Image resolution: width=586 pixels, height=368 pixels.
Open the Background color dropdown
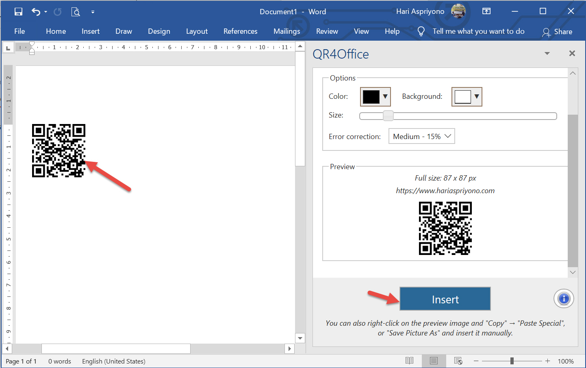pyautogui.click(x=475, y=96)
